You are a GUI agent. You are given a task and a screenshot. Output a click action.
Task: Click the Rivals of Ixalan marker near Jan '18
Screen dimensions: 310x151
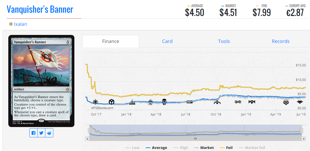coord(132,102)
